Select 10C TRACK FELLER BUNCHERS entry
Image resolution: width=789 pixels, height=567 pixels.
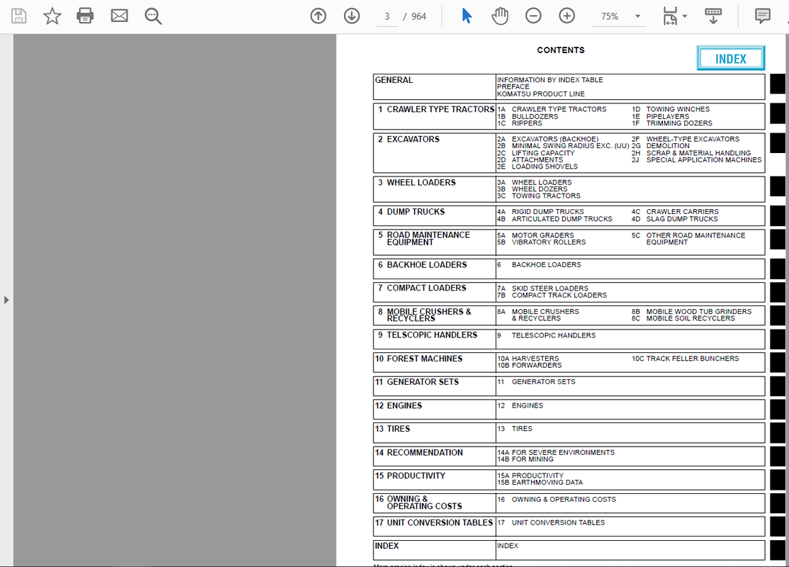point(686,359)
